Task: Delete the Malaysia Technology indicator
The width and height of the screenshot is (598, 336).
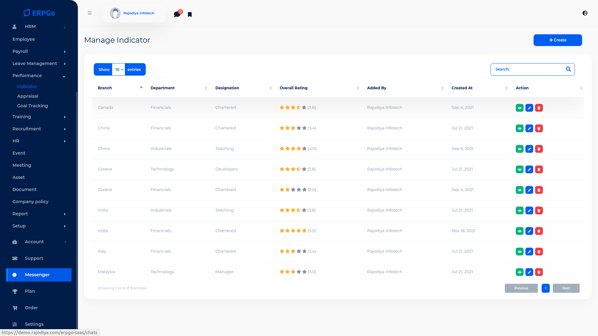Action: [539, 272]
